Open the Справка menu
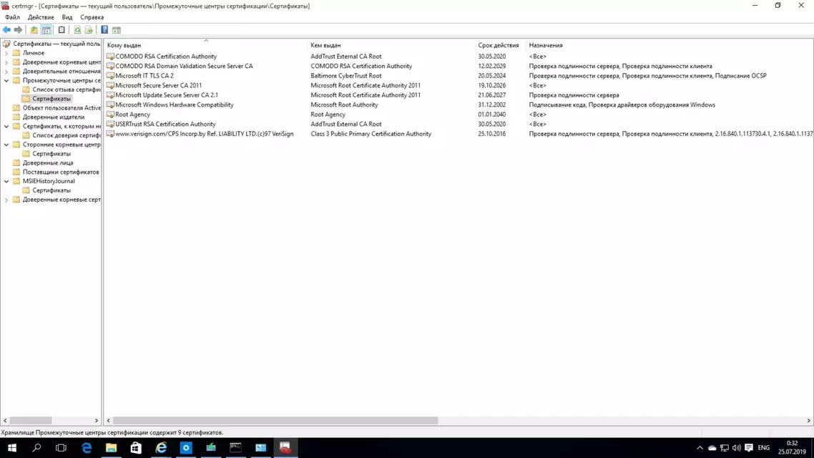The image size is (814, 458). tap(92, 17)
